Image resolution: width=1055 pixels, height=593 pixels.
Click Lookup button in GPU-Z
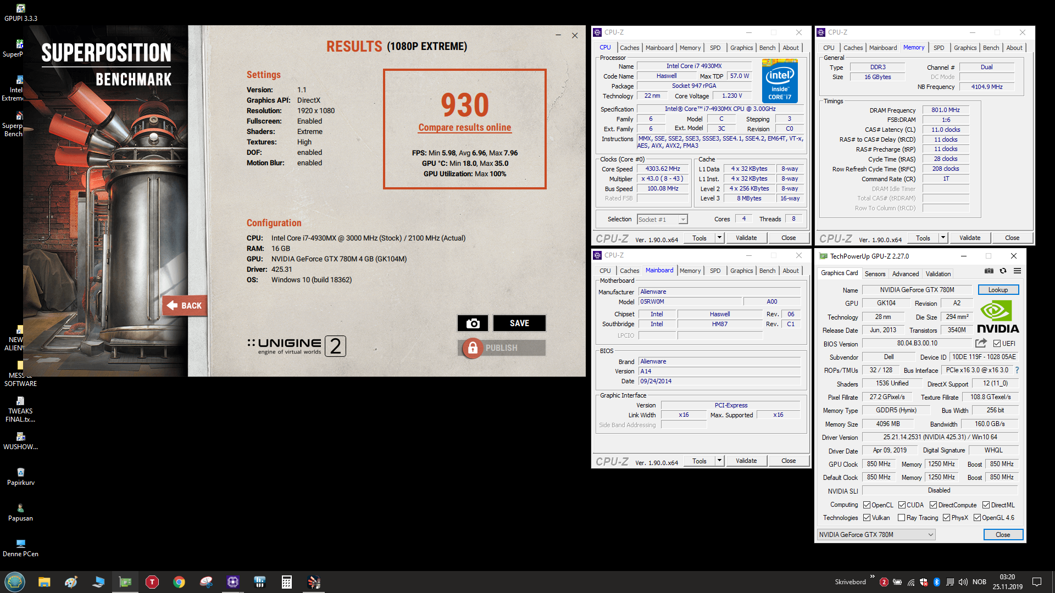pos(998,290)
